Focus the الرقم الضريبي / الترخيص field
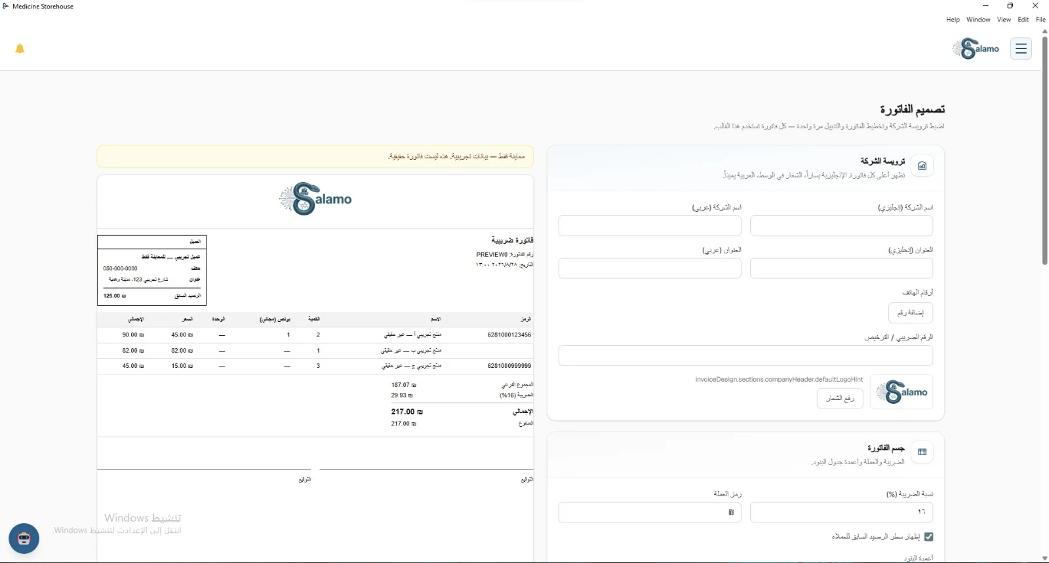Viewport: 1049px width, 563px height. point(745,355)
